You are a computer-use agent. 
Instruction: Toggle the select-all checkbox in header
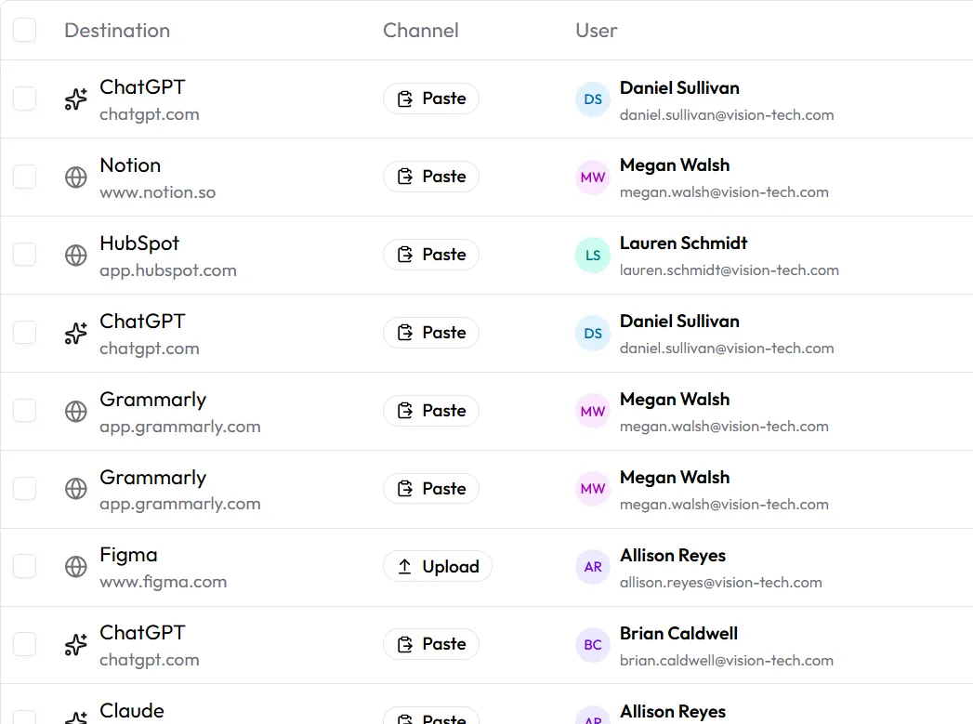[25, 30]
